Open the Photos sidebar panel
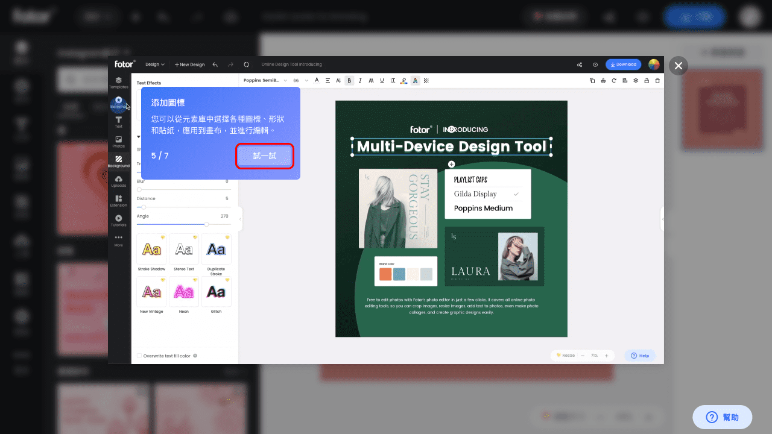772x434 pixels. click(119, 142)
